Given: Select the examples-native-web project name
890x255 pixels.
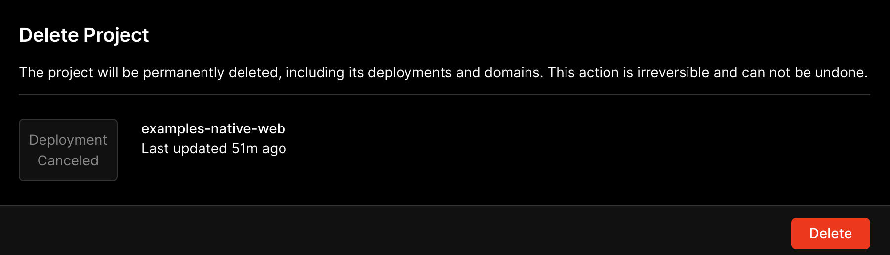Looking at the screenshot, I should point(213,128).
